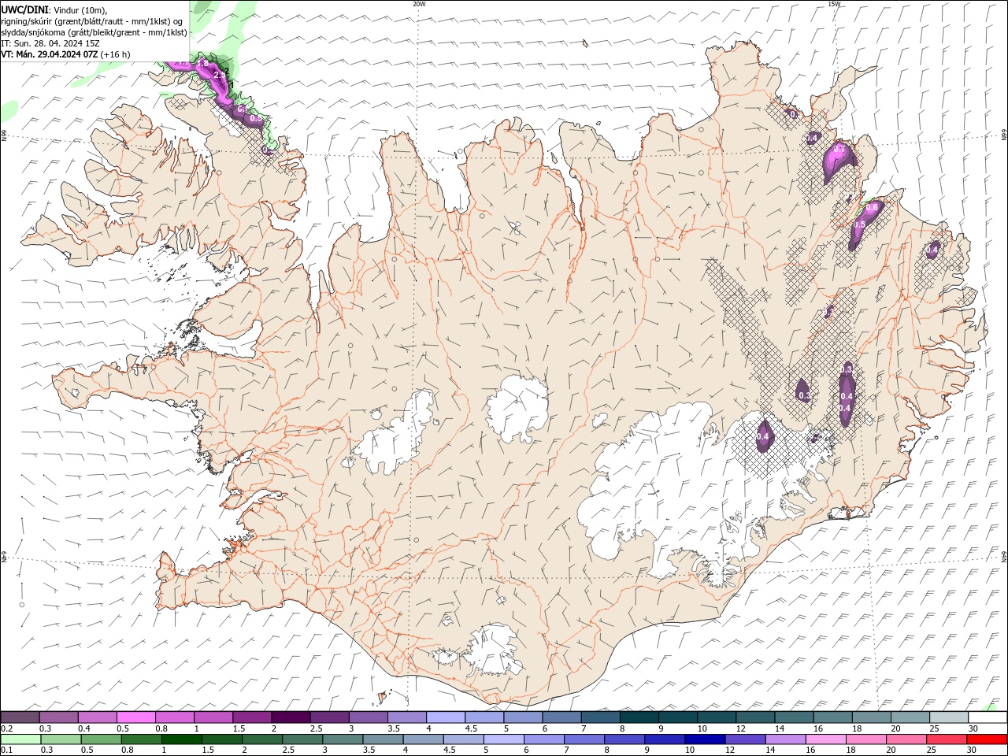Click the '0.7' precipitation value on the map
The width and height of the screenshot is (1008, 756).
839,149
